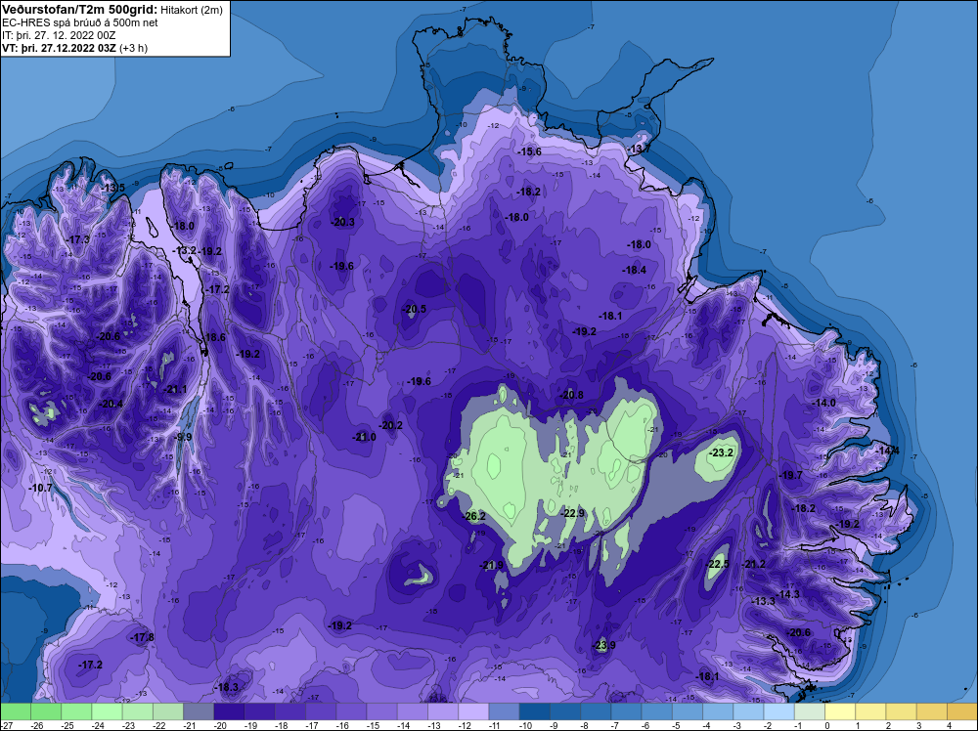This screenshot has height=731, width=978.
Task: Click the legend swatch labeled -21
Action: [199, 712]
